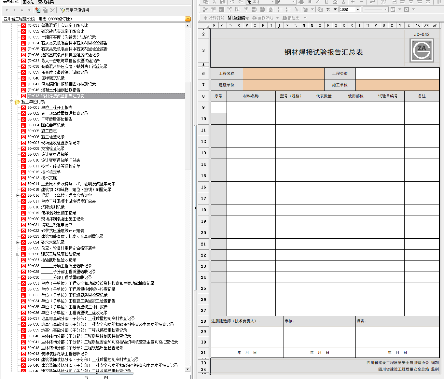Click the splitter collapse arrow between panes
The image size is (444, 379).
coord(195,208)
